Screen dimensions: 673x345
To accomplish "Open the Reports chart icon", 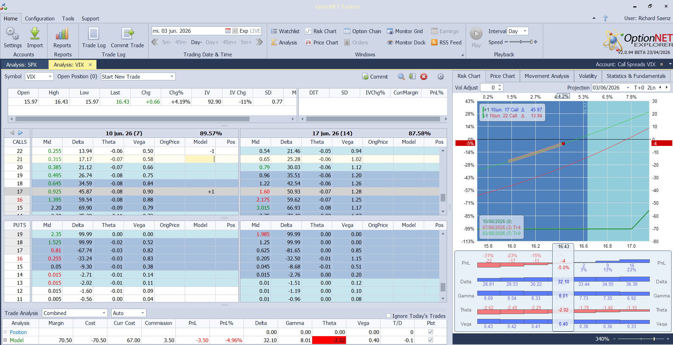I will (x=62, y=34).
